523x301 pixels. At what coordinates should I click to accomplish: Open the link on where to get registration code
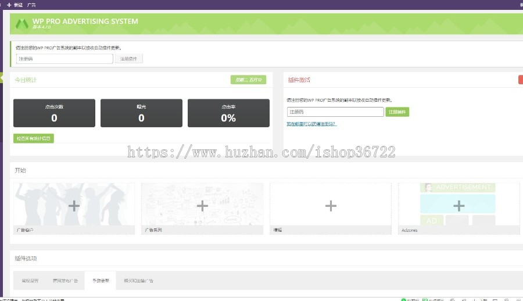tap(311, 124)
